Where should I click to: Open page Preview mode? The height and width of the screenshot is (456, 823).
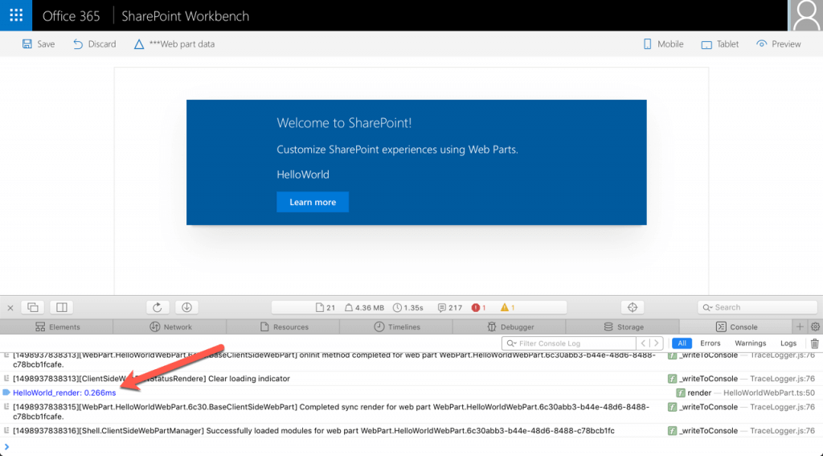pyautogui.click(x=778, y=44)
